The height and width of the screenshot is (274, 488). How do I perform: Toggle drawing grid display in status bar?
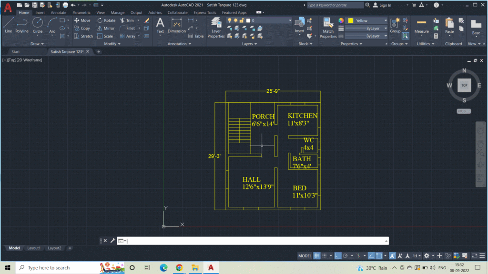316,255
